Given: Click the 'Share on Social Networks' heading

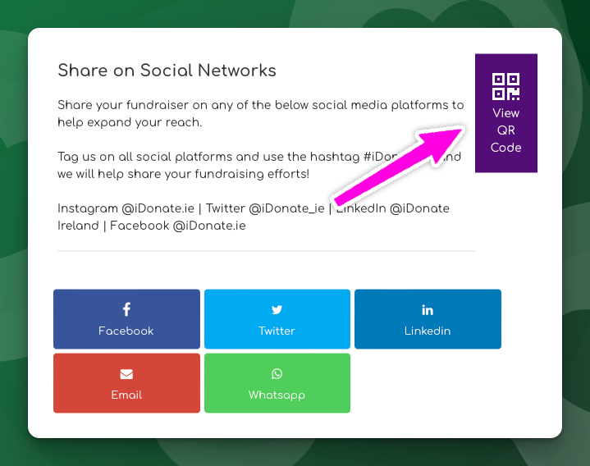Looking at the screenshot, I should point(167,71).
